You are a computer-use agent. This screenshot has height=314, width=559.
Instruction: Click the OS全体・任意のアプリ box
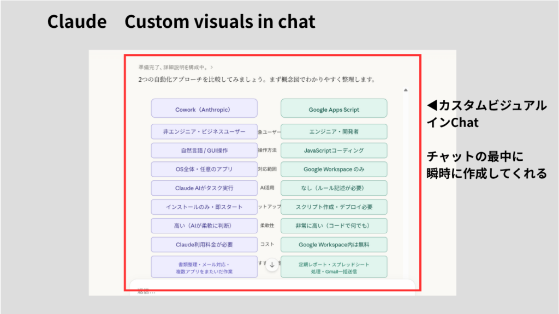pyautogui.click(x=204, y=169)
